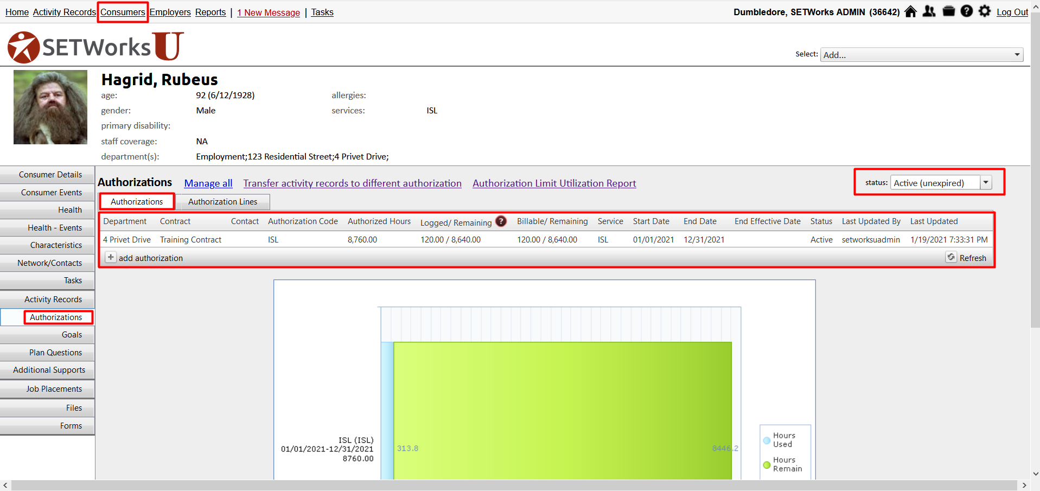Screen dimensions: 1040x491
Task: Sort by the Authorization Code column header
Action: click(x=303, y=221)
